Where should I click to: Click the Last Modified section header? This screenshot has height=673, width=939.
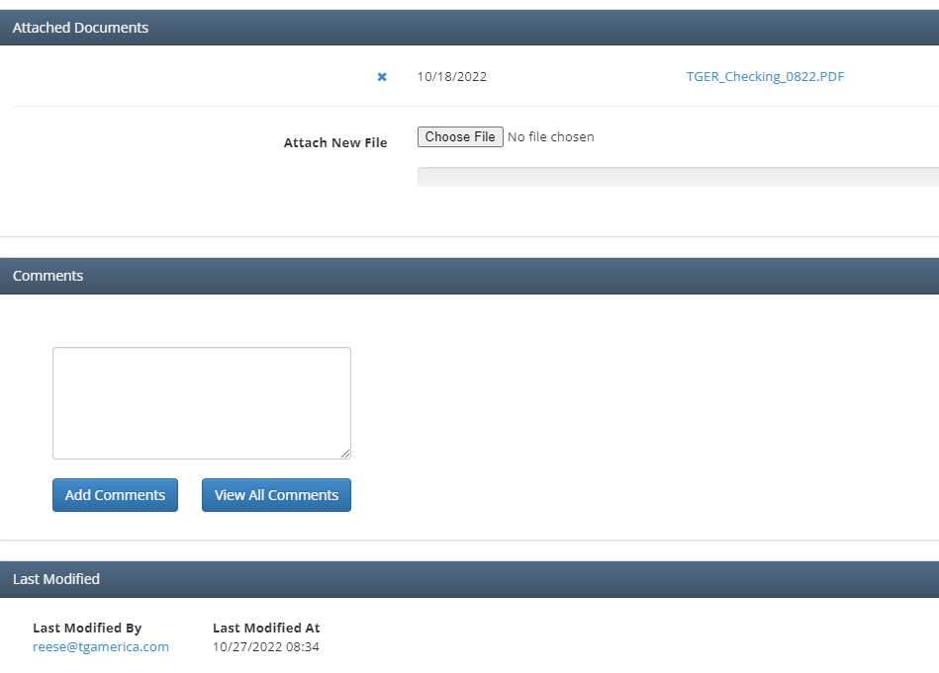coord(56,579)
